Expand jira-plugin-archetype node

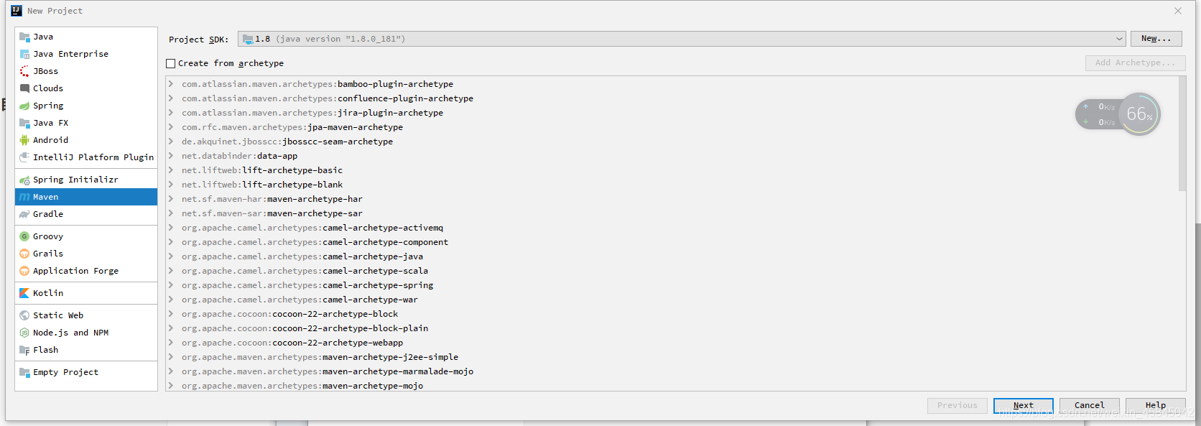tap(171, 113)
